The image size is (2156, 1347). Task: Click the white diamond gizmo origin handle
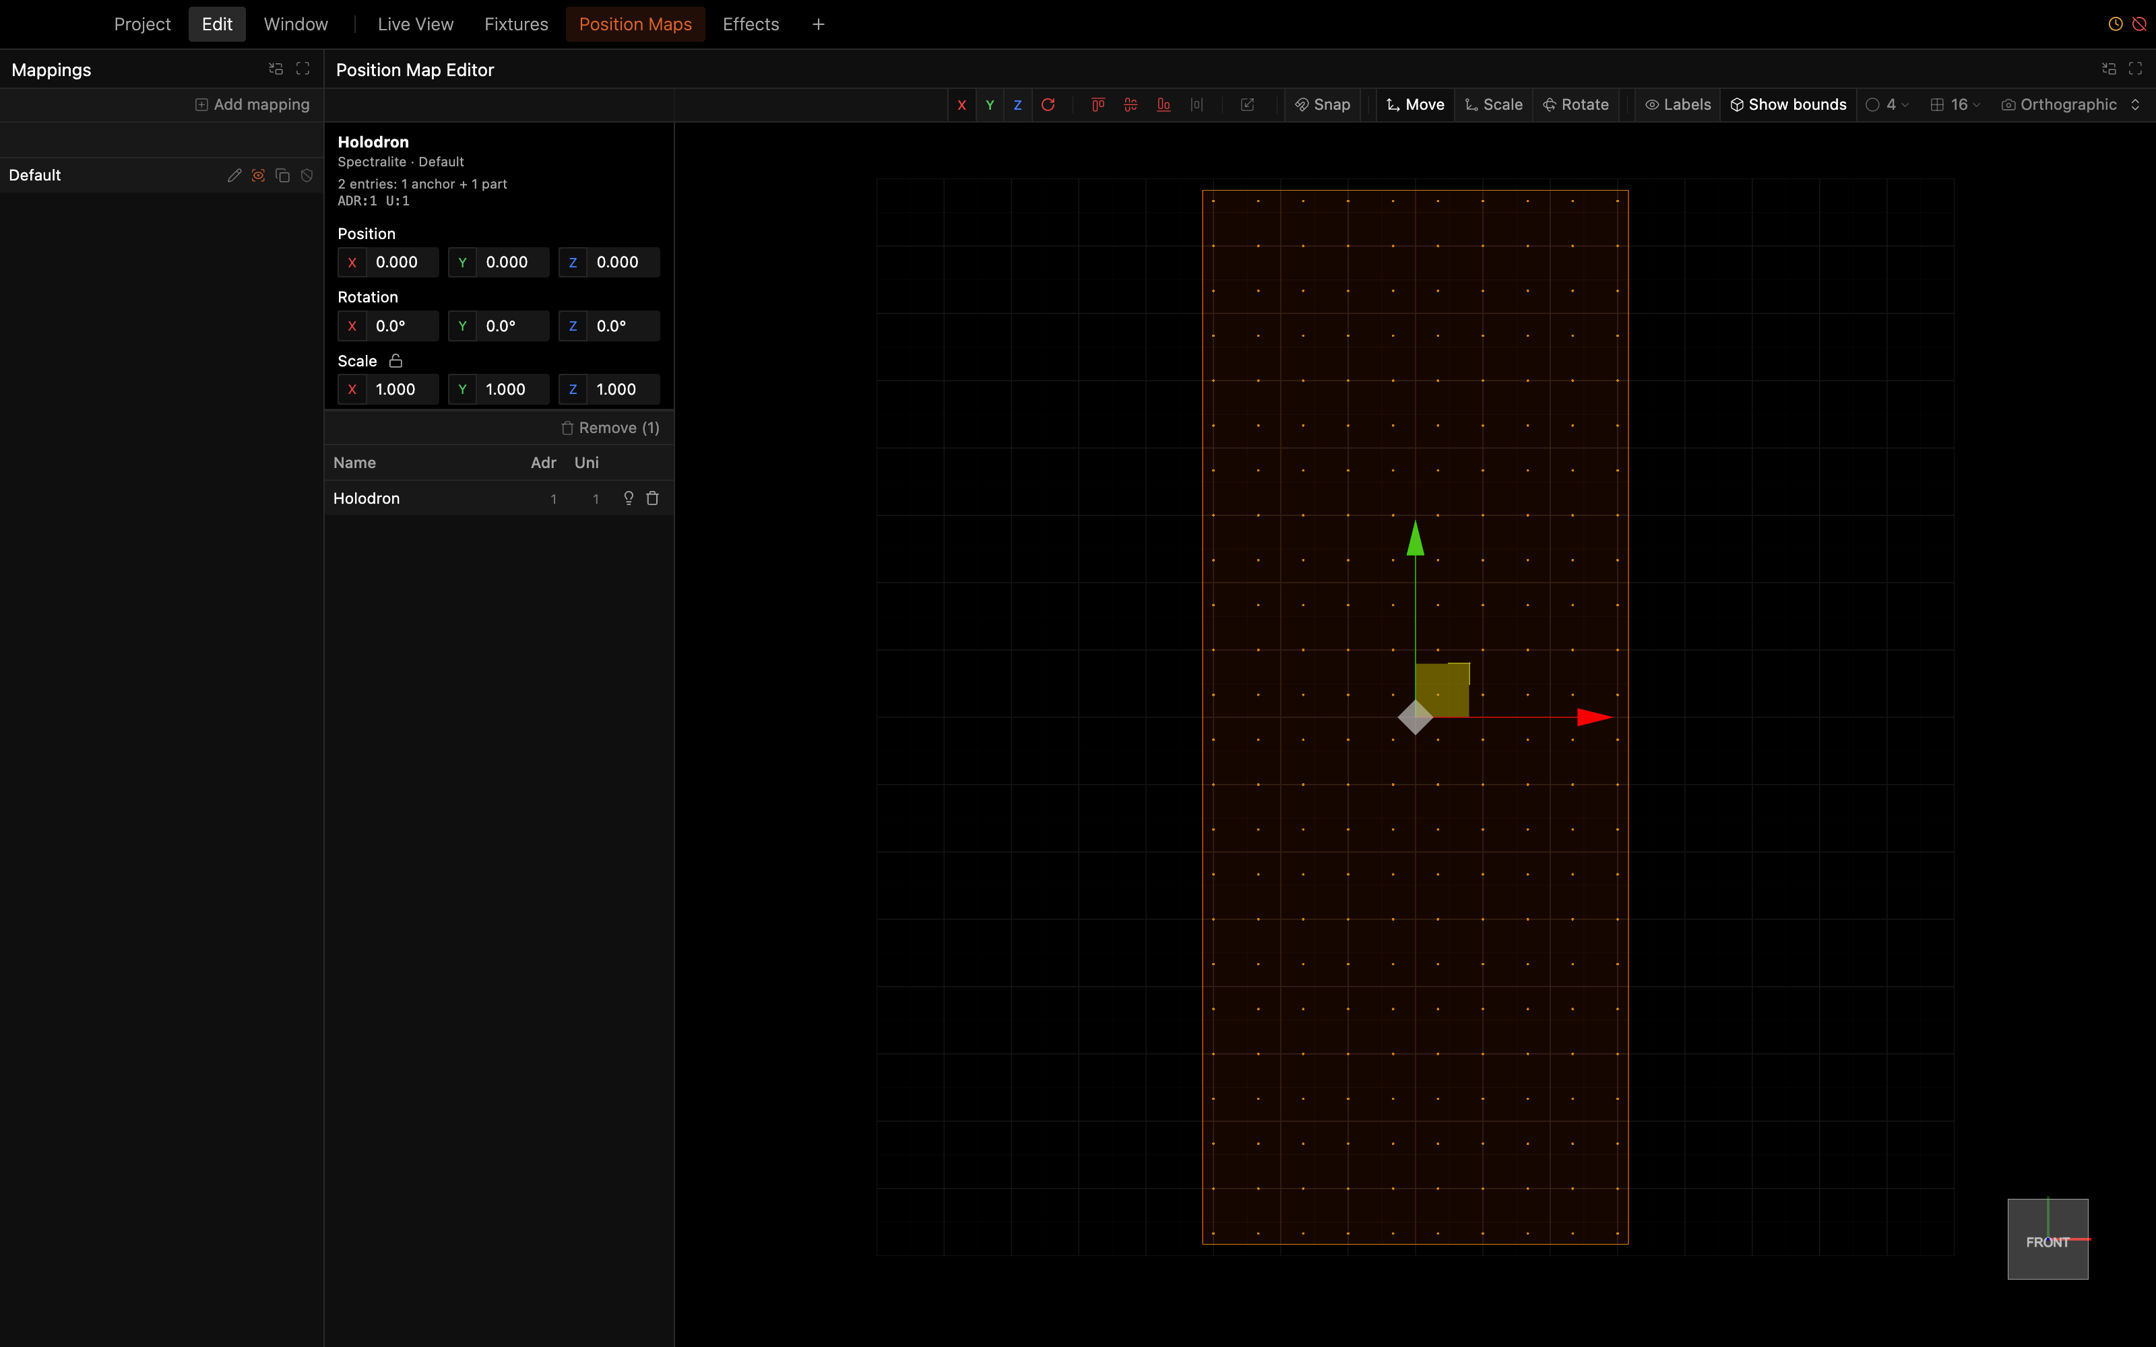click(x=1415, y=717)
